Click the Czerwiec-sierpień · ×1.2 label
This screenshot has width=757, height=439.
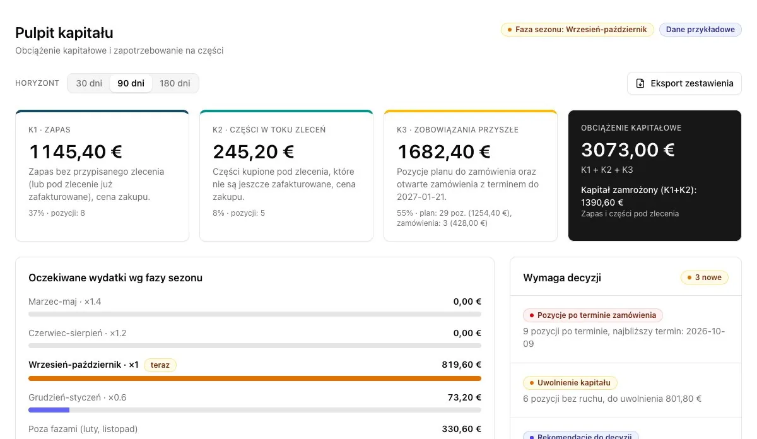coord(78,333)
